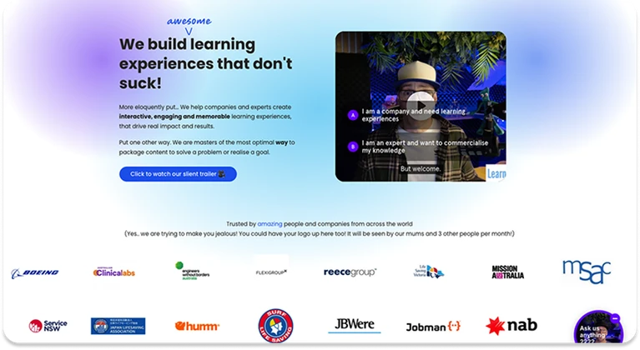Screen dimensions: 640x350
Task: Click the reecegroup logo
Action: pos(350,272)
